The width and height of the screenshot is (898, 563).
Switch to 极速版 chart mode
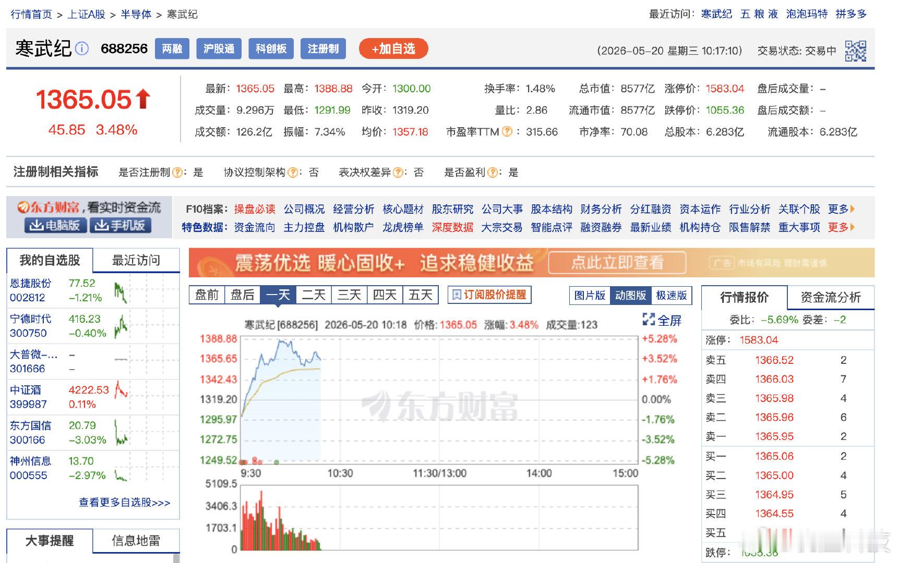pyautogui.click(x=671, y=296)
